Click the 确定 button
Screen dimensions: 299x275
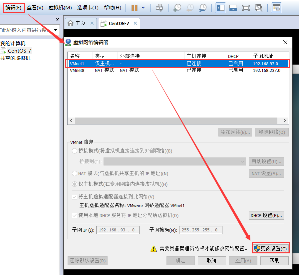(180, 261)
